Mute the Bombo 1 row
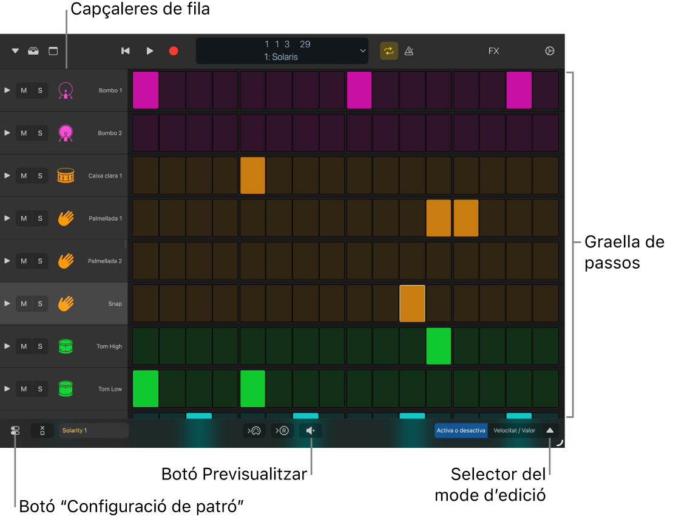The image size is (673, 522). pos(24,91)
